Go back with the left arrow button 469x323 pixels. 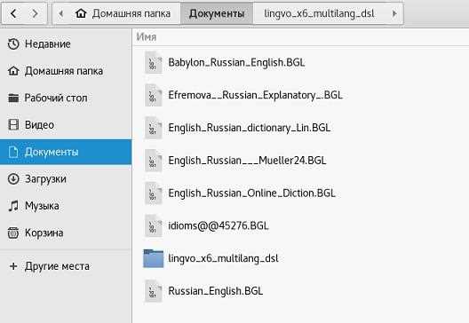coord(13,13)
